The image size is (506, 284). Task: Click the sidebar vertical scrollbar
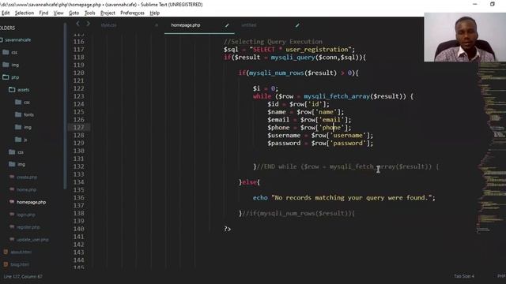[65, 106]
